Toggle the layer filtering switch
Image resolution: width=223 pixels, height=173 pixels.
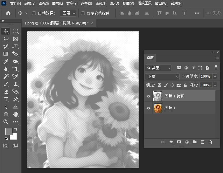tap(216, 68)
